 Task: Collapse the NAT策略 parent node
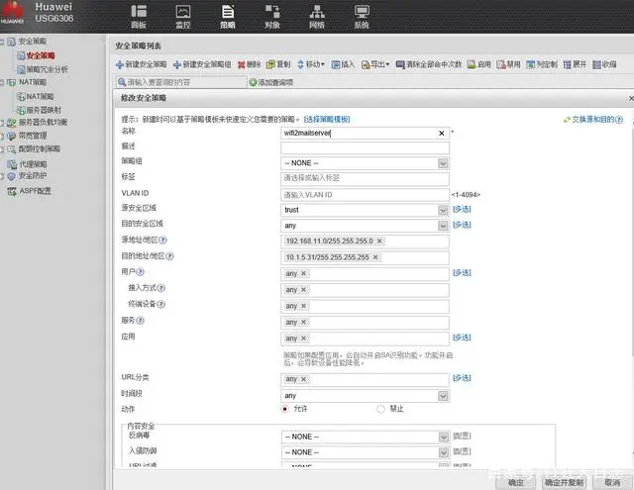coord(2,82)
